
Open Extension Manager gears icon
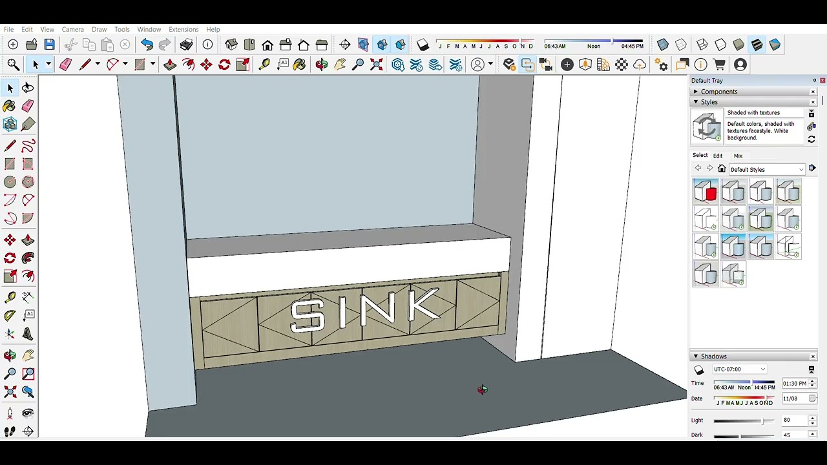pyautogui.click(x=661, y=65)
